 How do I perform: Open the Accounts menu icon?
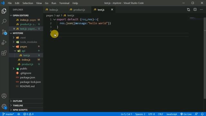[4, 96]
